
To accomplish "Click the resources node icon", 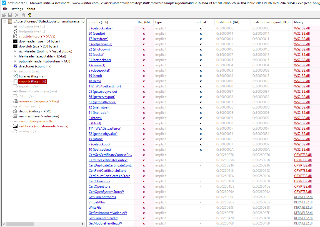I will click(x=15, y=101).
